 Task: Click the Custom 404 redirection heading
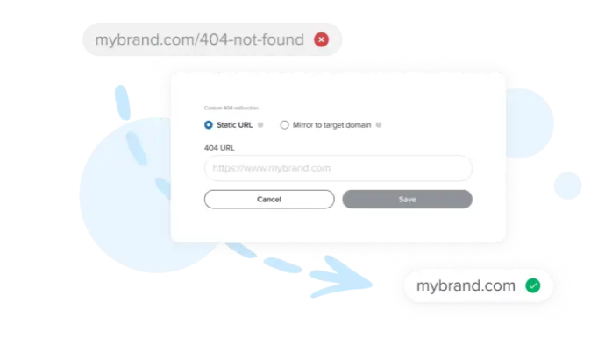[x=231, y=108]
